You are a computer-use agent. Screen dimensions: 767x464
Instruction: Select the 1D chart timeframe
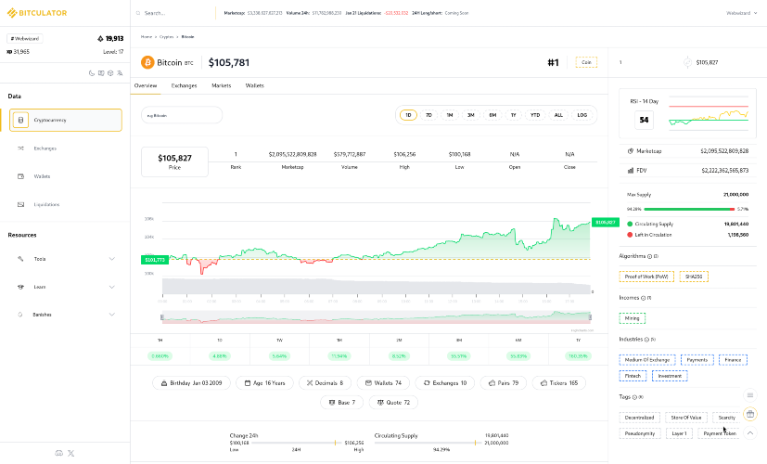(x=408, y=115)
